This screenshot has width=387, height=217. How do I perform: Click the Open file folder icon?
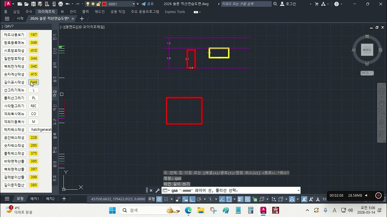(x=27, y=4)
